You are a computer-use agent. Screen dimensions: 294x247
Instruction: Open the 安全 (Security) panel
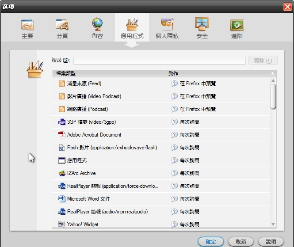pyautogui.click(x=202, y=28)
